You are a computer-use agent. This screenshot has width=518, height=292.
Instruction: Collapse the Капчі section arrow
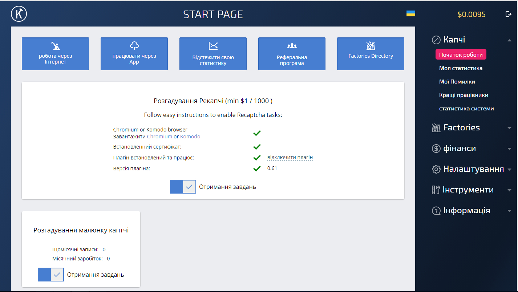[509, 40]
